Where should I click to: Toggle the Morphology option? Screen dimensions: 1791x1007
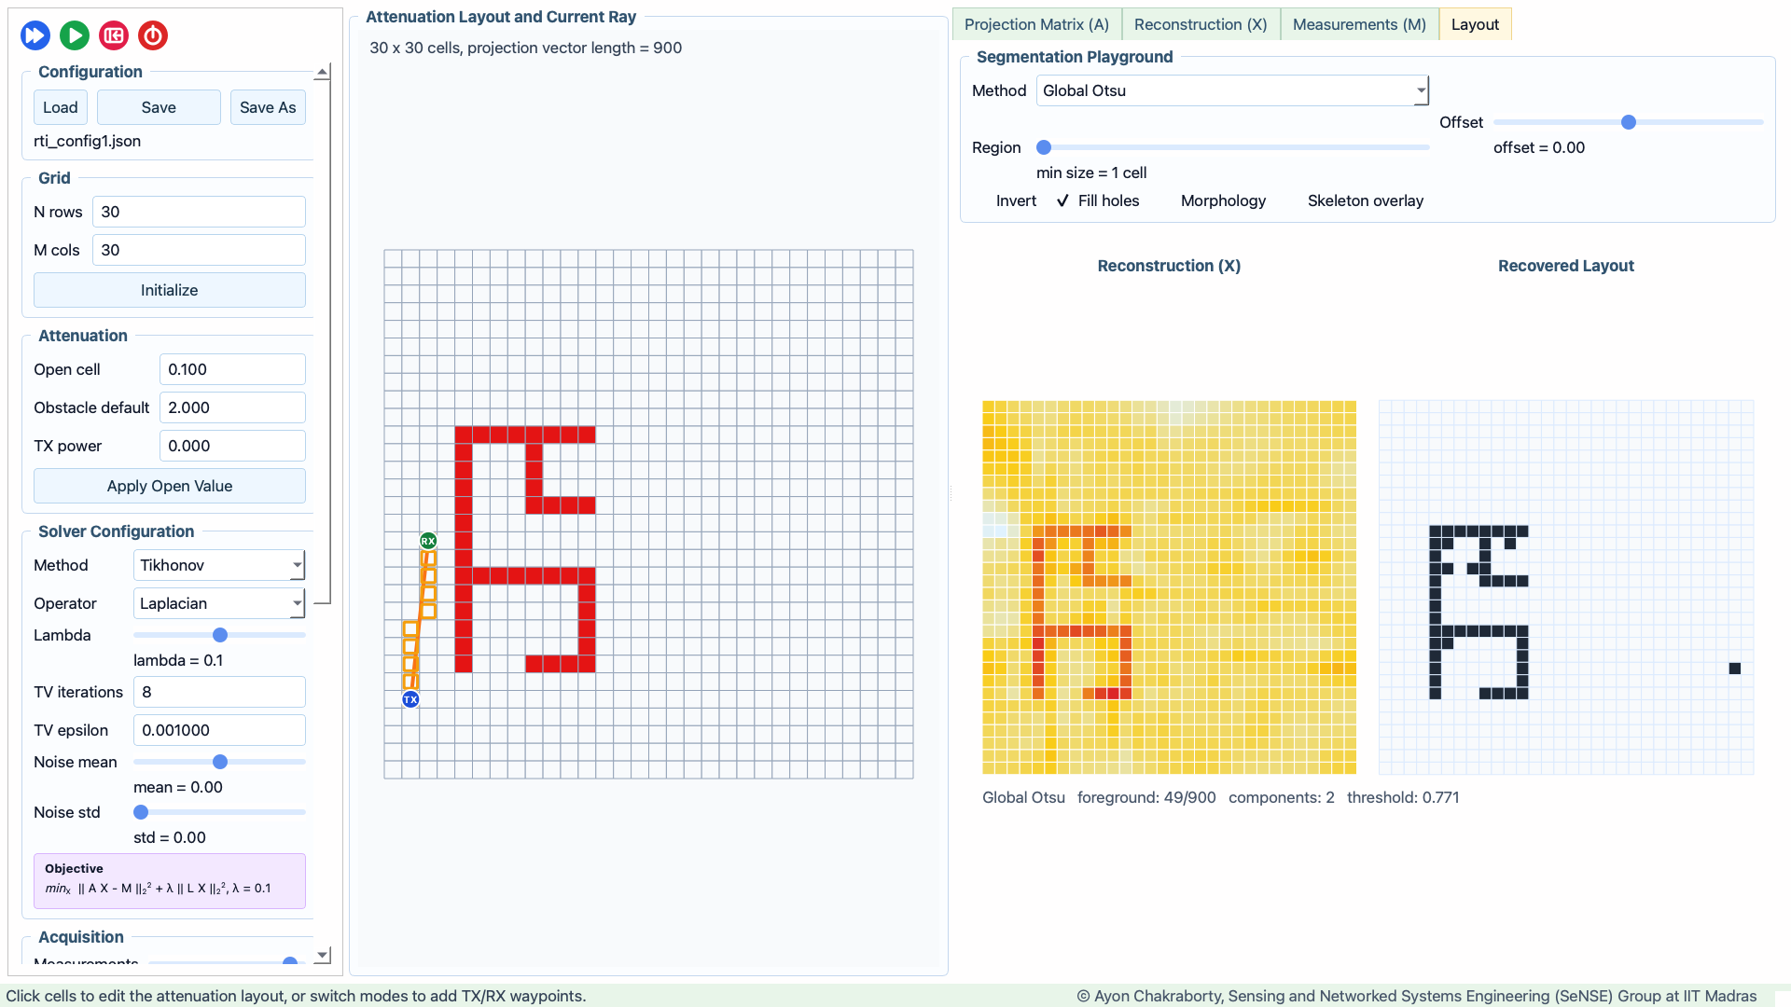(1223, 200)
